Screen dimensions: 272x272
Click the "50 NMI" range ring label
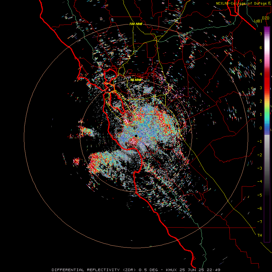136,80
